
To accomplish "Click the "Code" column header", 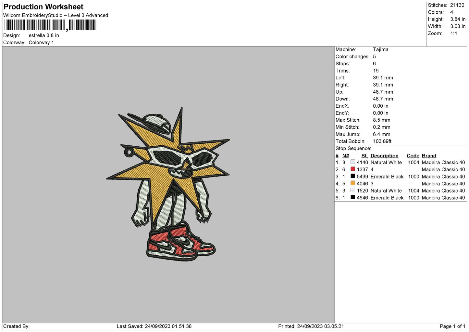I will tap(413, 156).
